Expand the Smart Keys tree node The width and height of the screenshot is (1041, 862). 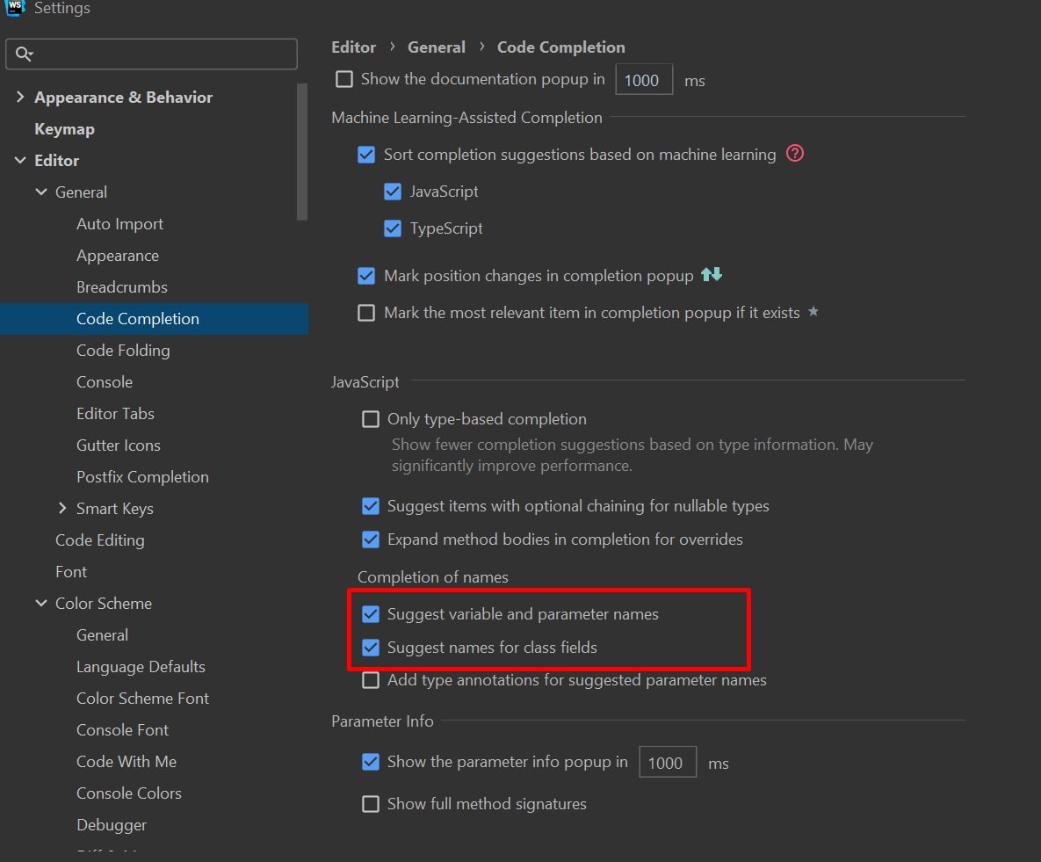(x=62, y=509)
